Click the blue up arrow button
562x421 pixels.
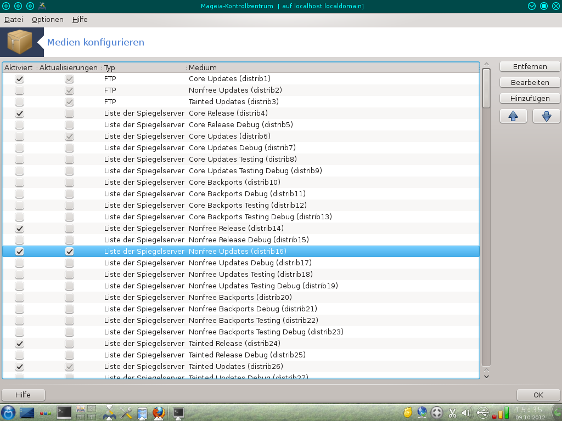click(x=513, y=116)
